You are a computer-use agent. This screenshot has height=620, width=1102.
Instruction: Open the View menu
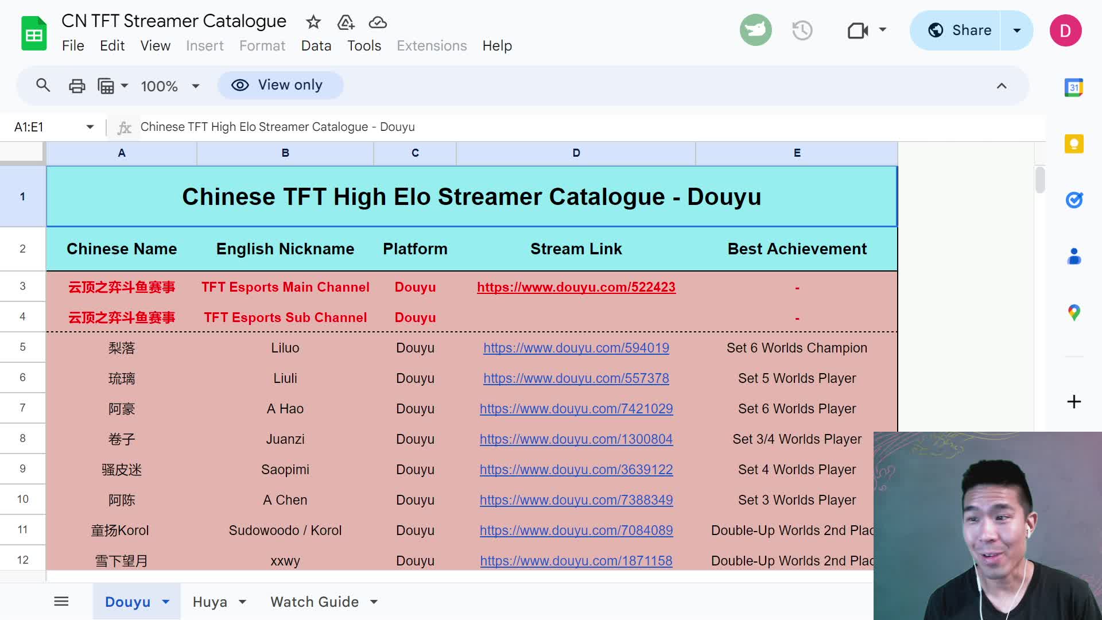[x=155, y=46]
